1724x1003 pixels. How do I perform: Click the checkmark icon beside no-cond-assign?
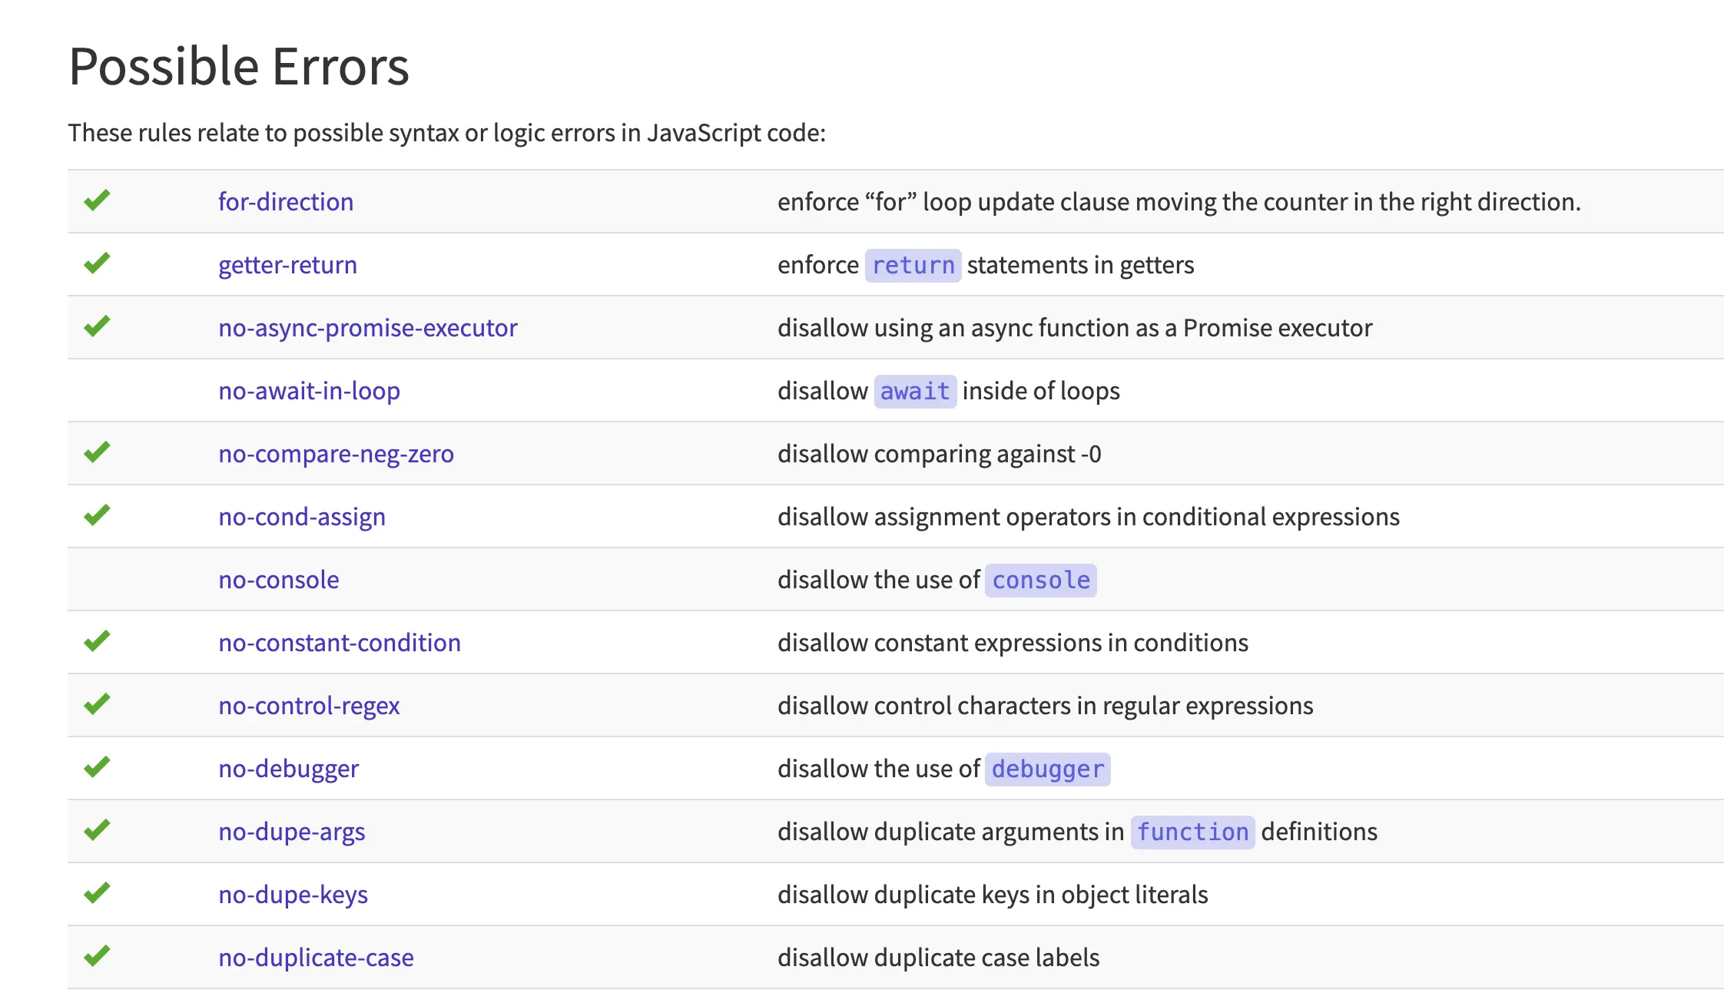pyautogui.click(x=97, y=515)
